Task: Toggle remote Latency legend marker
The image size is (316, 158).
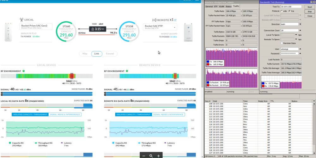Action: pyautogui.click(x=165, y=143)
